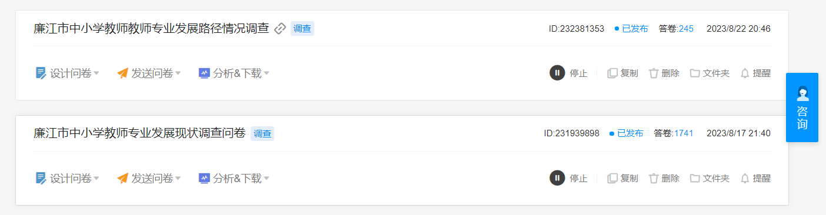Open 分析&下载 menu of the second survey
This screenshot has height=215, width=826.
tap(234, 178)
